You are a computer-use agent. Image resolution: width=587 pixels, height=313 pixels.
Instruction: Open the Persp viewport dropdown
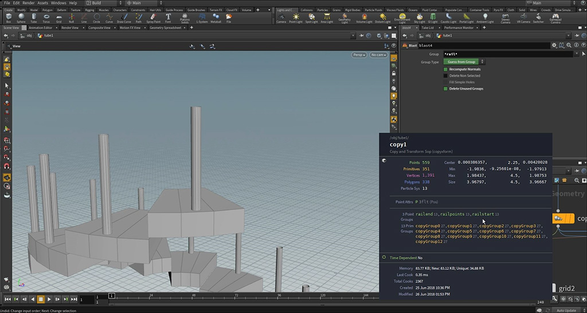pos(359,55)
